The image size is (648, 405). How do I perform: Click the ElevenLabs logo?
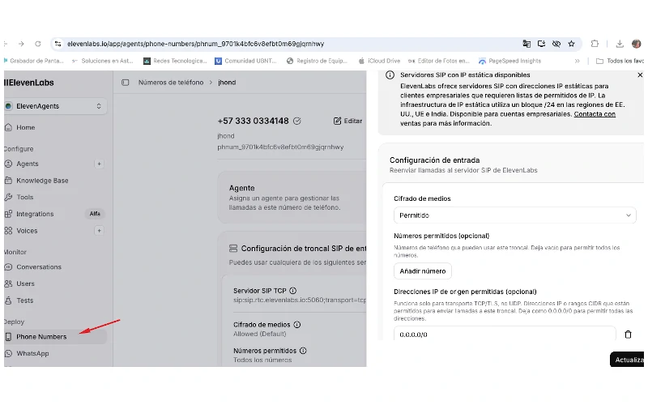point(29,83)
